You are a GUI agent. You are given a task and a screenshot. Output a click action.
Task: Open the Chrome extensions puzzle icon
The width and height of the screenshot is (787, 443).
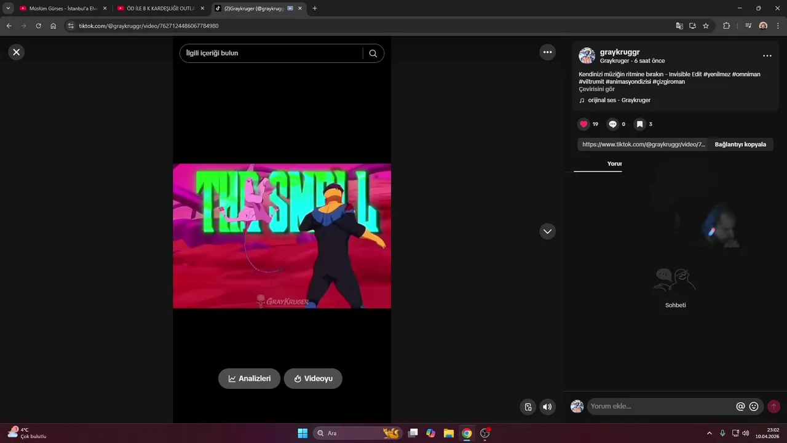[x=727, y=26]
